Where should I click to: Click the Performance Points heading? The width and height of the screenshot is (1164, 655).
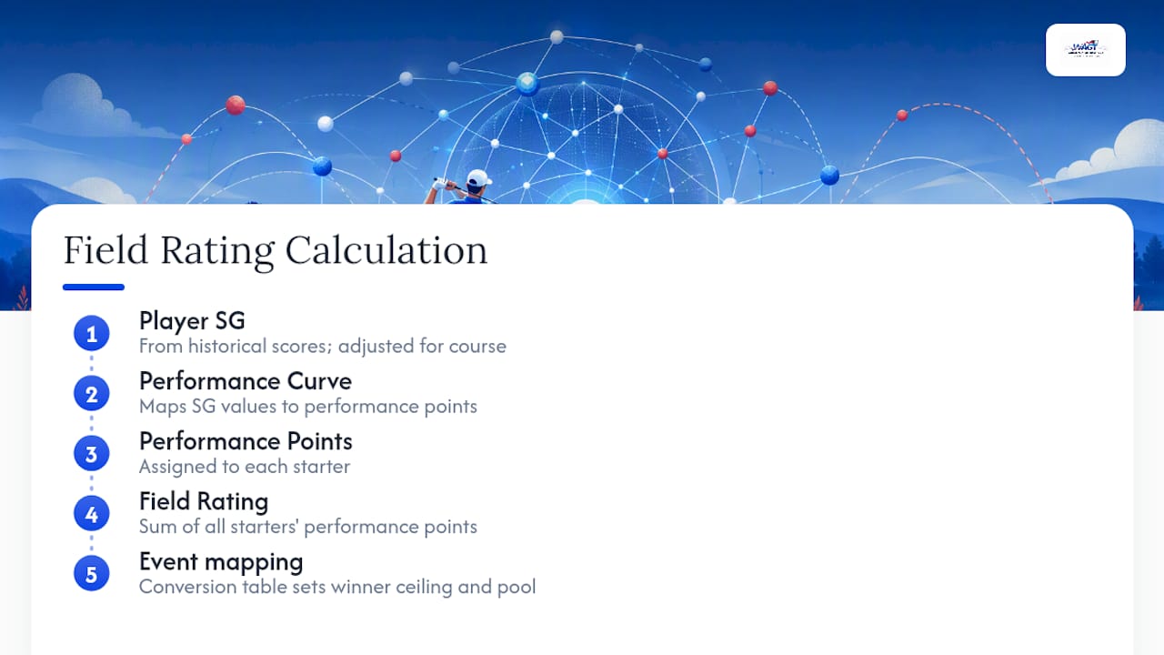pos(246,441)
